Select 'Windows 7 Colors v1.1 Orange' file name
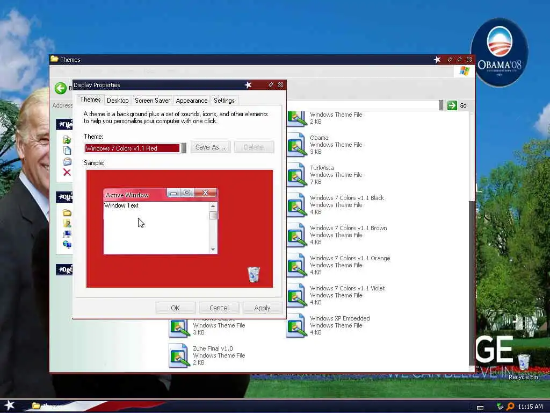This screenshot has height=413, width=550. (x=350, y=258)
